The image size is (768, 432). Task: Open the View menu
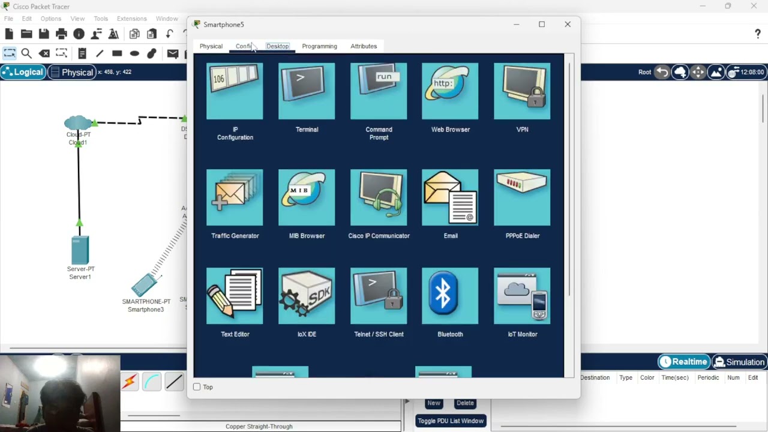pyautogui.click(x=77, y=19)
